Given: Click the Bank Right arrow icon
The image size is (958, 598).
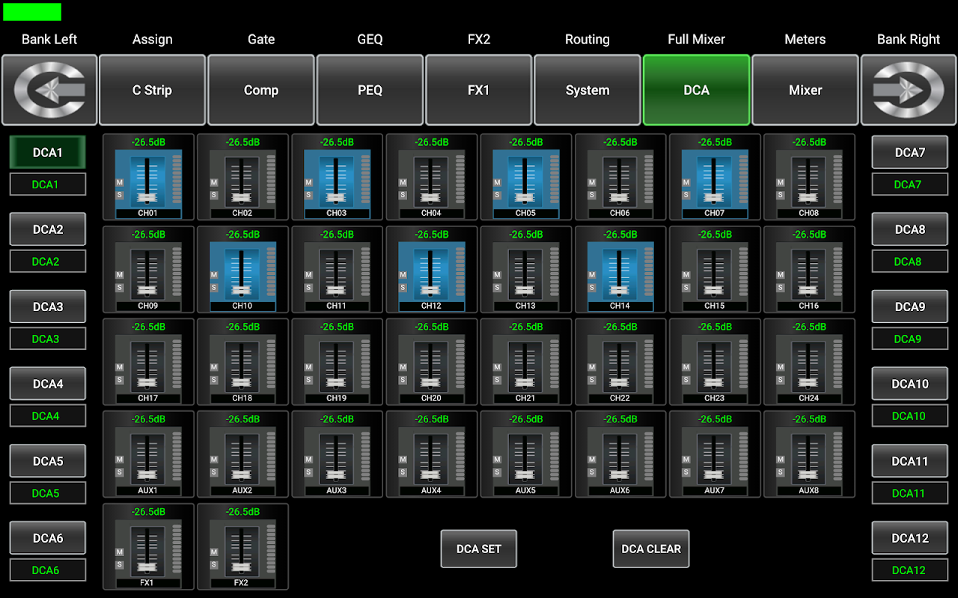Looking at the screenshot, I should (909, 90).
